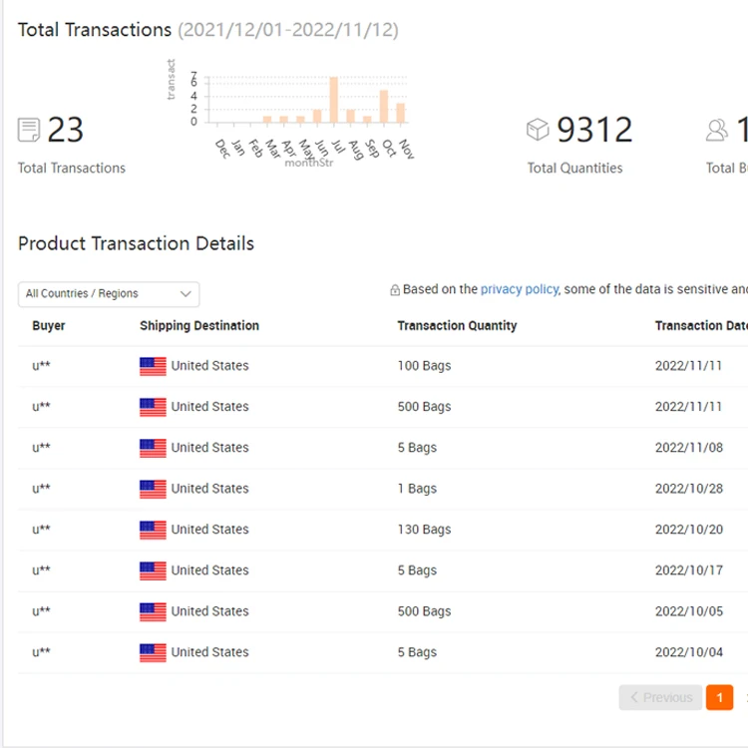
Task: Click the country dropdown chevron arrow
Action: (186, 294)
